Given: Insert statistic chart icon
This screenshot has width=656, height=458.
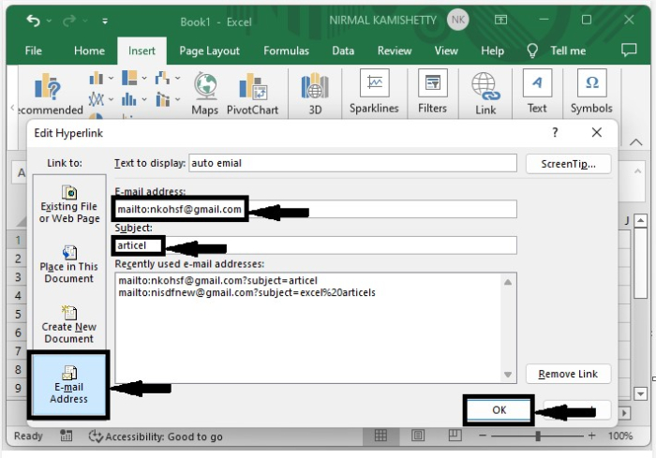Looking at the screenshot, I should click(129, 99).
